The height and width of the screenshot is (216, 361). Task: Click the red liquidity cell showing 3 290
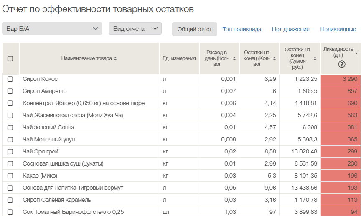pyautogui.click(x=341, y=79)
